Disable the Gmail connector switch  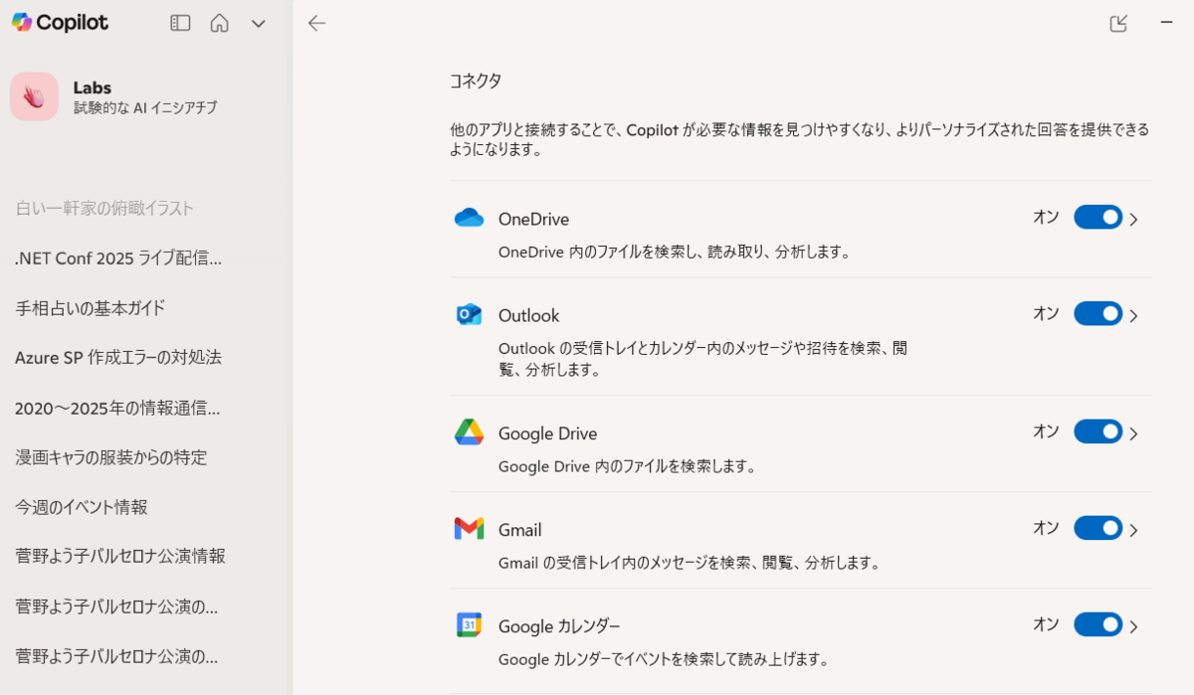(1097, 528)
